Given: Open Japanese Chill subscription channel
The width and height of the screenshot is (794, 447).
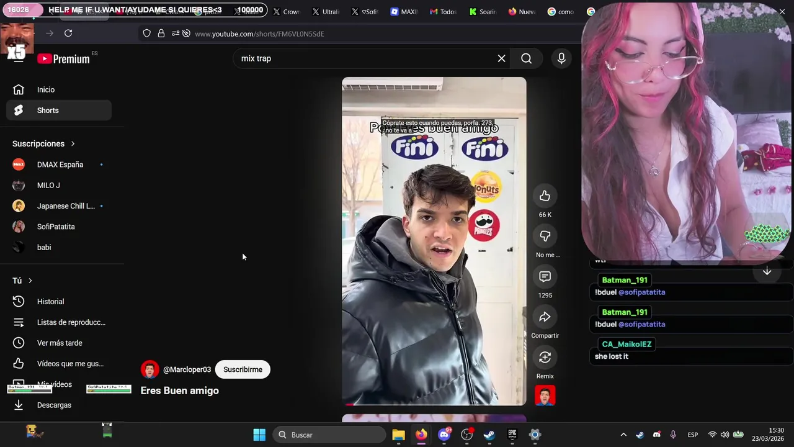Looking at the screenshot, I should (59, 206).
